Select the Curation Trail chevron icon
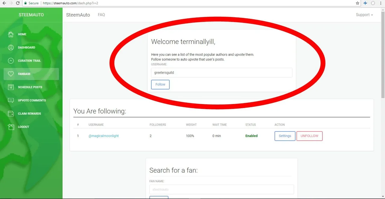 [x=11, y=61]
